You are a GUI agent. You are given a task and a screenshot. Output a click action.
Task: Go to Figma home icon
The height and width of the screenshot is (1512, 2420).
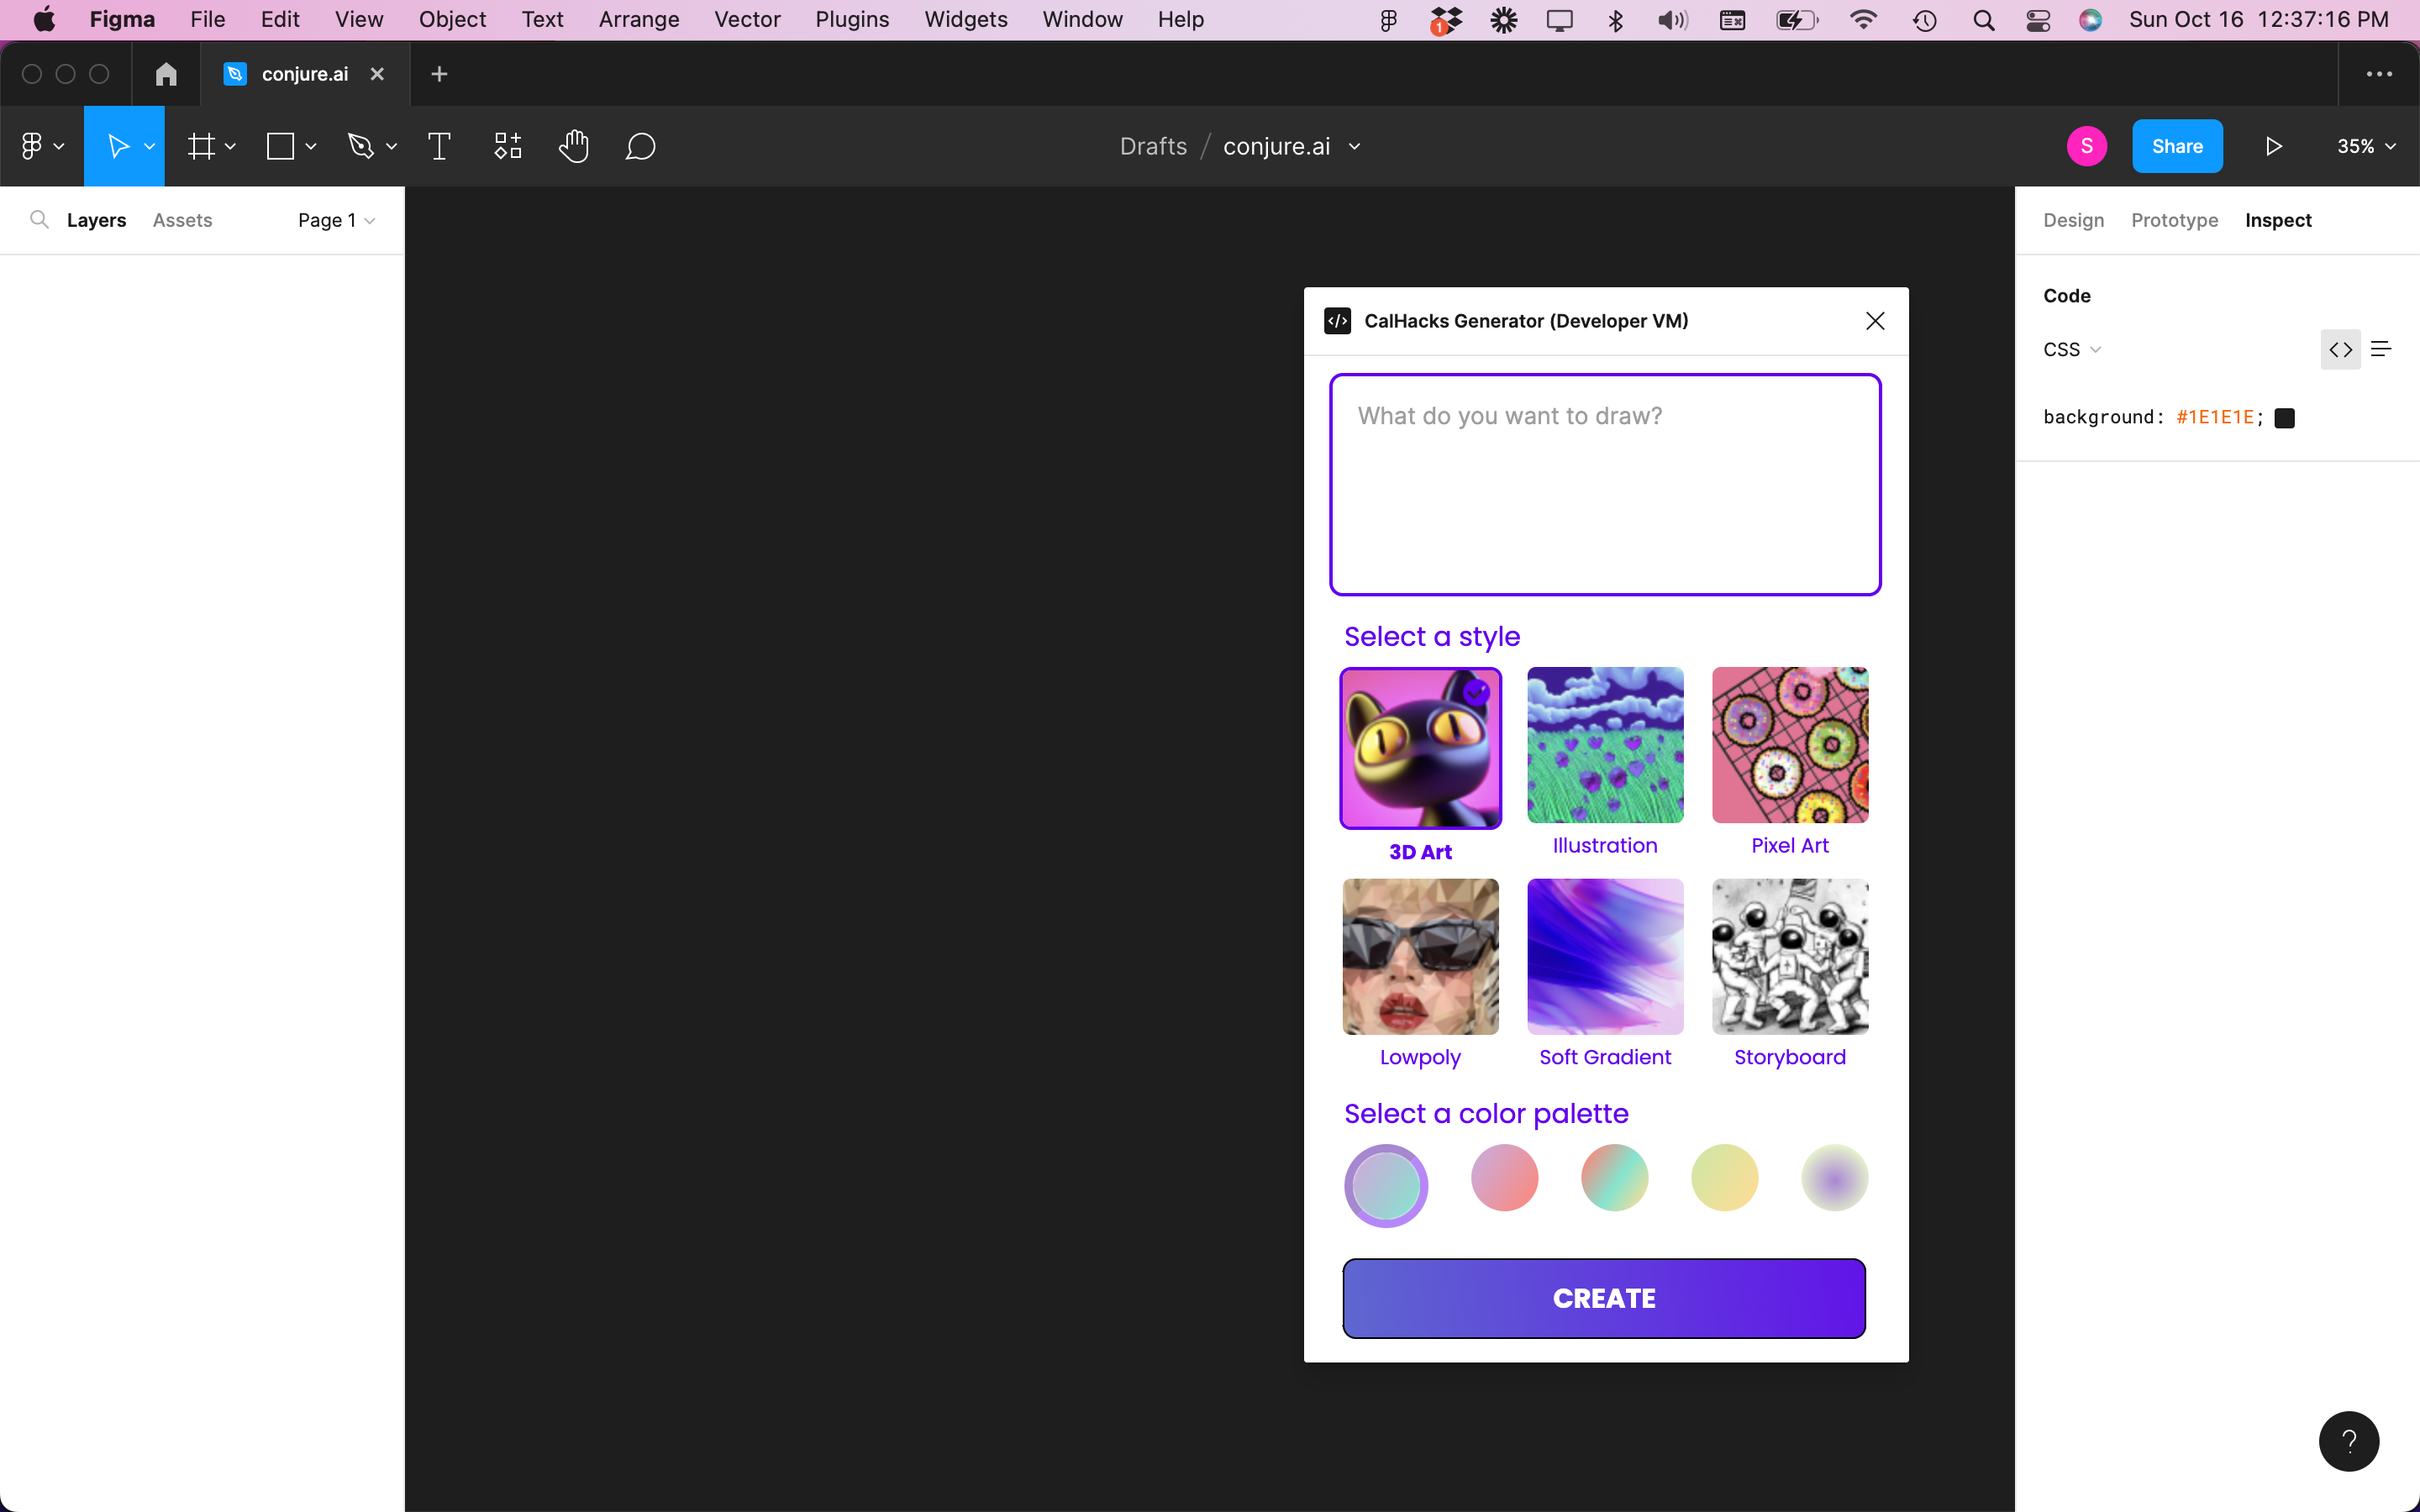click(x=166, y=74)
